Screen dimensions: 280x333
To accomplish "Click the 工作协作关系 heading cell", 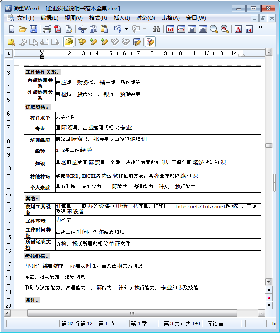I will (x=143, y=72).
